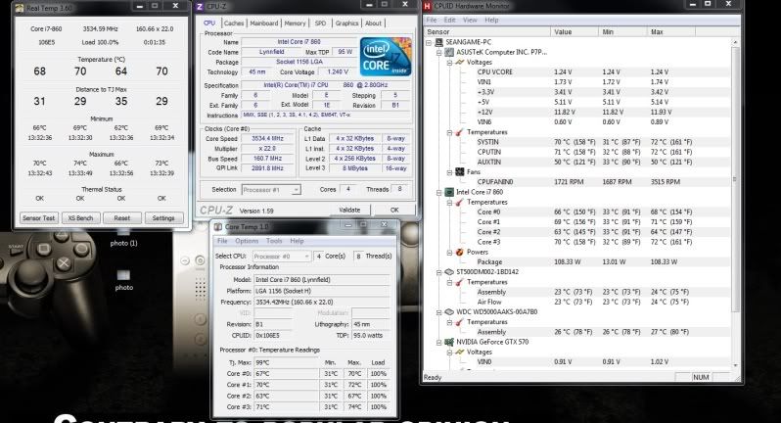This screenshot has width=781, height=423.
Task: Collapse the WDC WD5000AAKS-00A7B0 node
Action: tap(438, 312)
